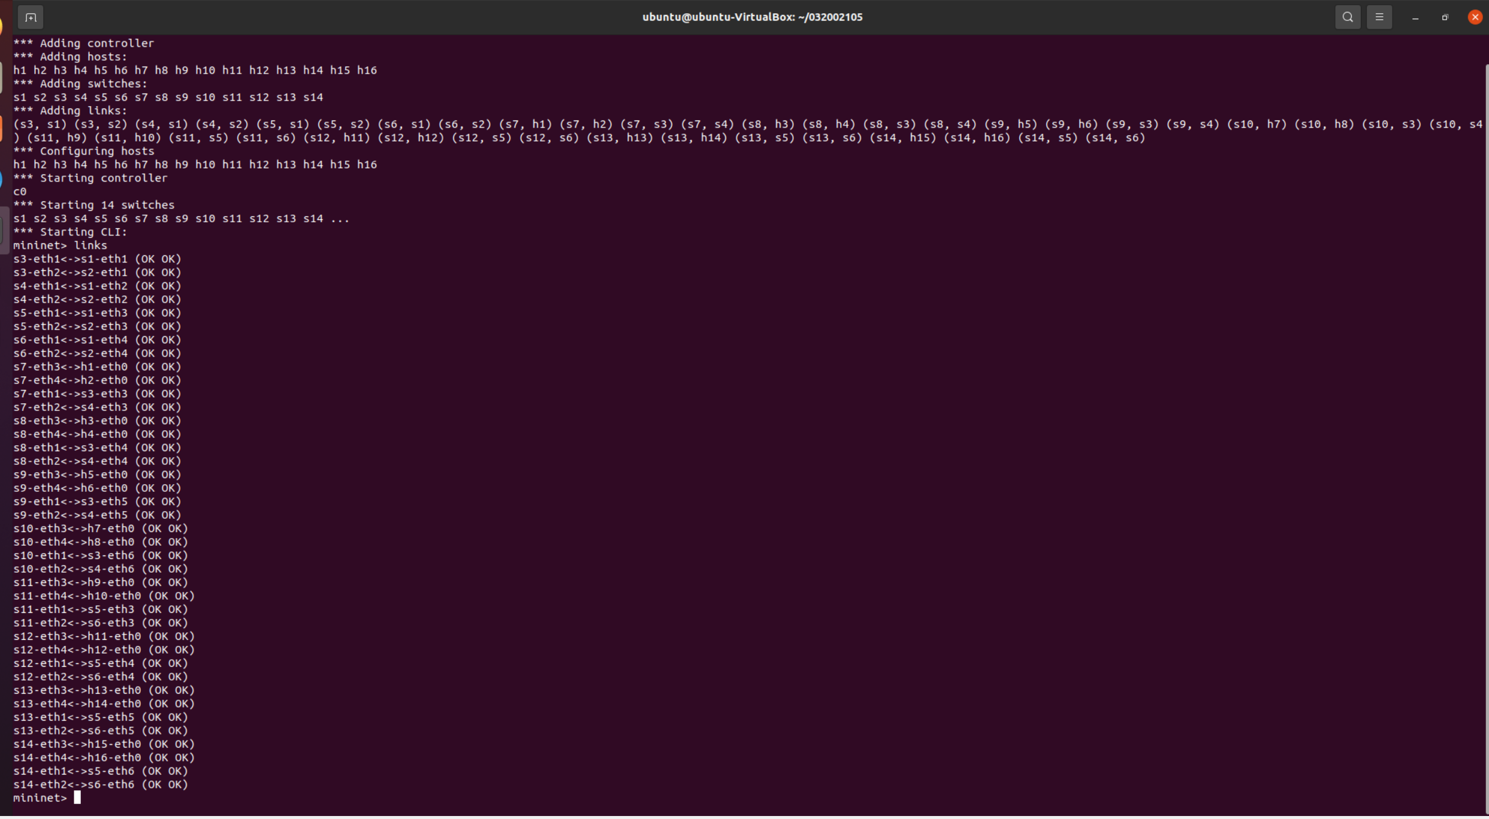Click the terminal search magnifier icon

[1347, 17]
